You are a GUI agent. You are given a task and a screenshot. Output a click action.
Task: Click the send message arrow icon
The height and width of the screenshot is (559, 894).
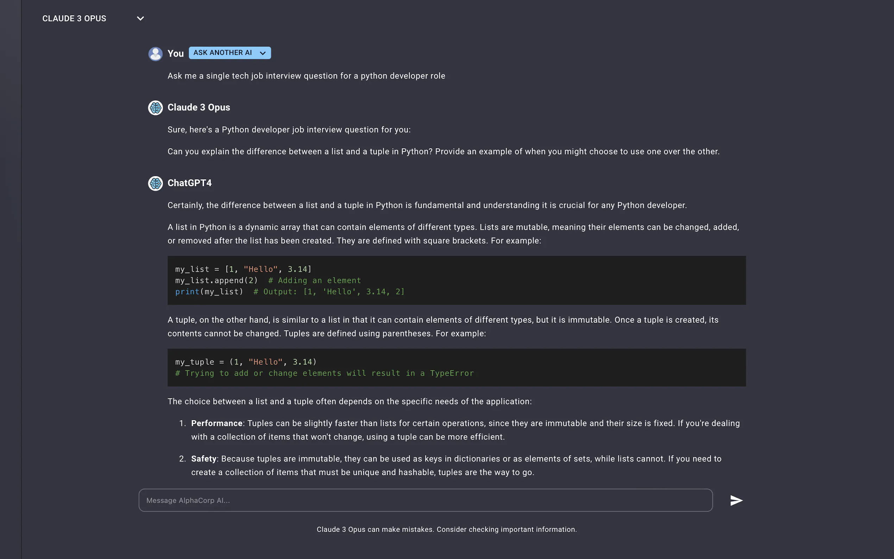coord(736,500)
